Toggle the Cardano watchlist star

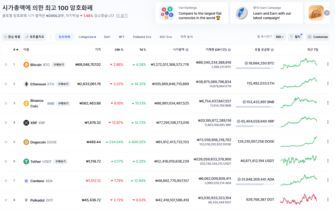tap(6, 181)
